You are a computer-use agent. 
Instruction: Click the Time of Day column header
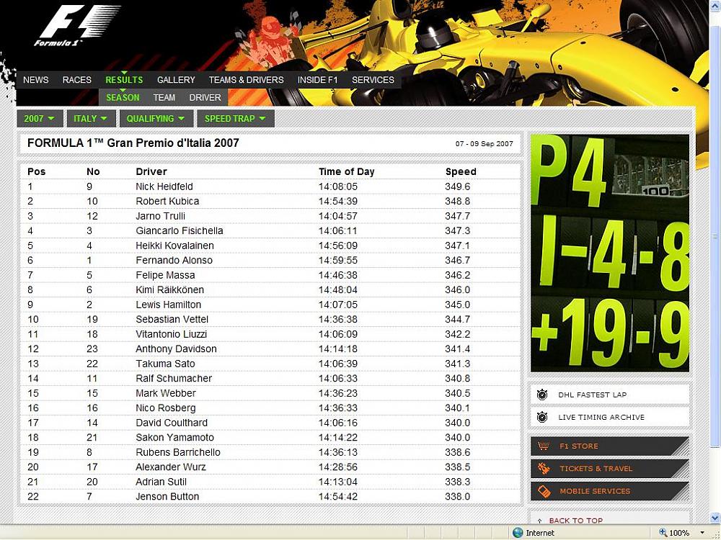347,172
